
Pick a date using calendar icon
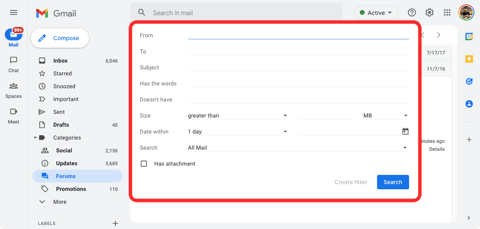(x=405, y=132)
